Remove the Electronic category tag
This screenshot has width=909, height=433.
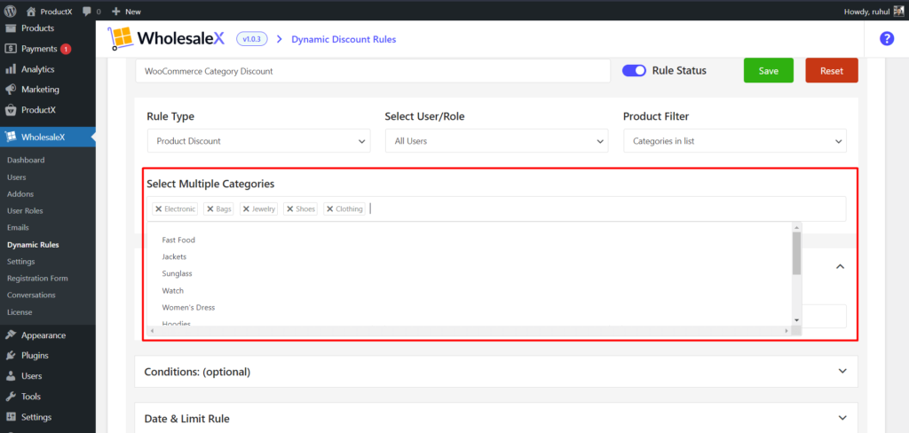pyautogui.click(x=158, y=209)
